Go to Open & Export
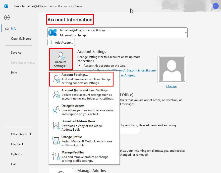This screenshot has height=173, width=221. pyautogui.click(x=21, y=39)
